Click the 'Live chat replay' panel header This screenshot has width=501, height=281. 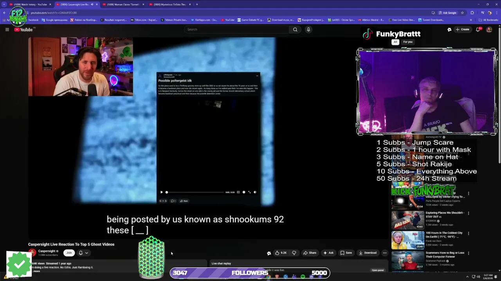tap(221, 263)
